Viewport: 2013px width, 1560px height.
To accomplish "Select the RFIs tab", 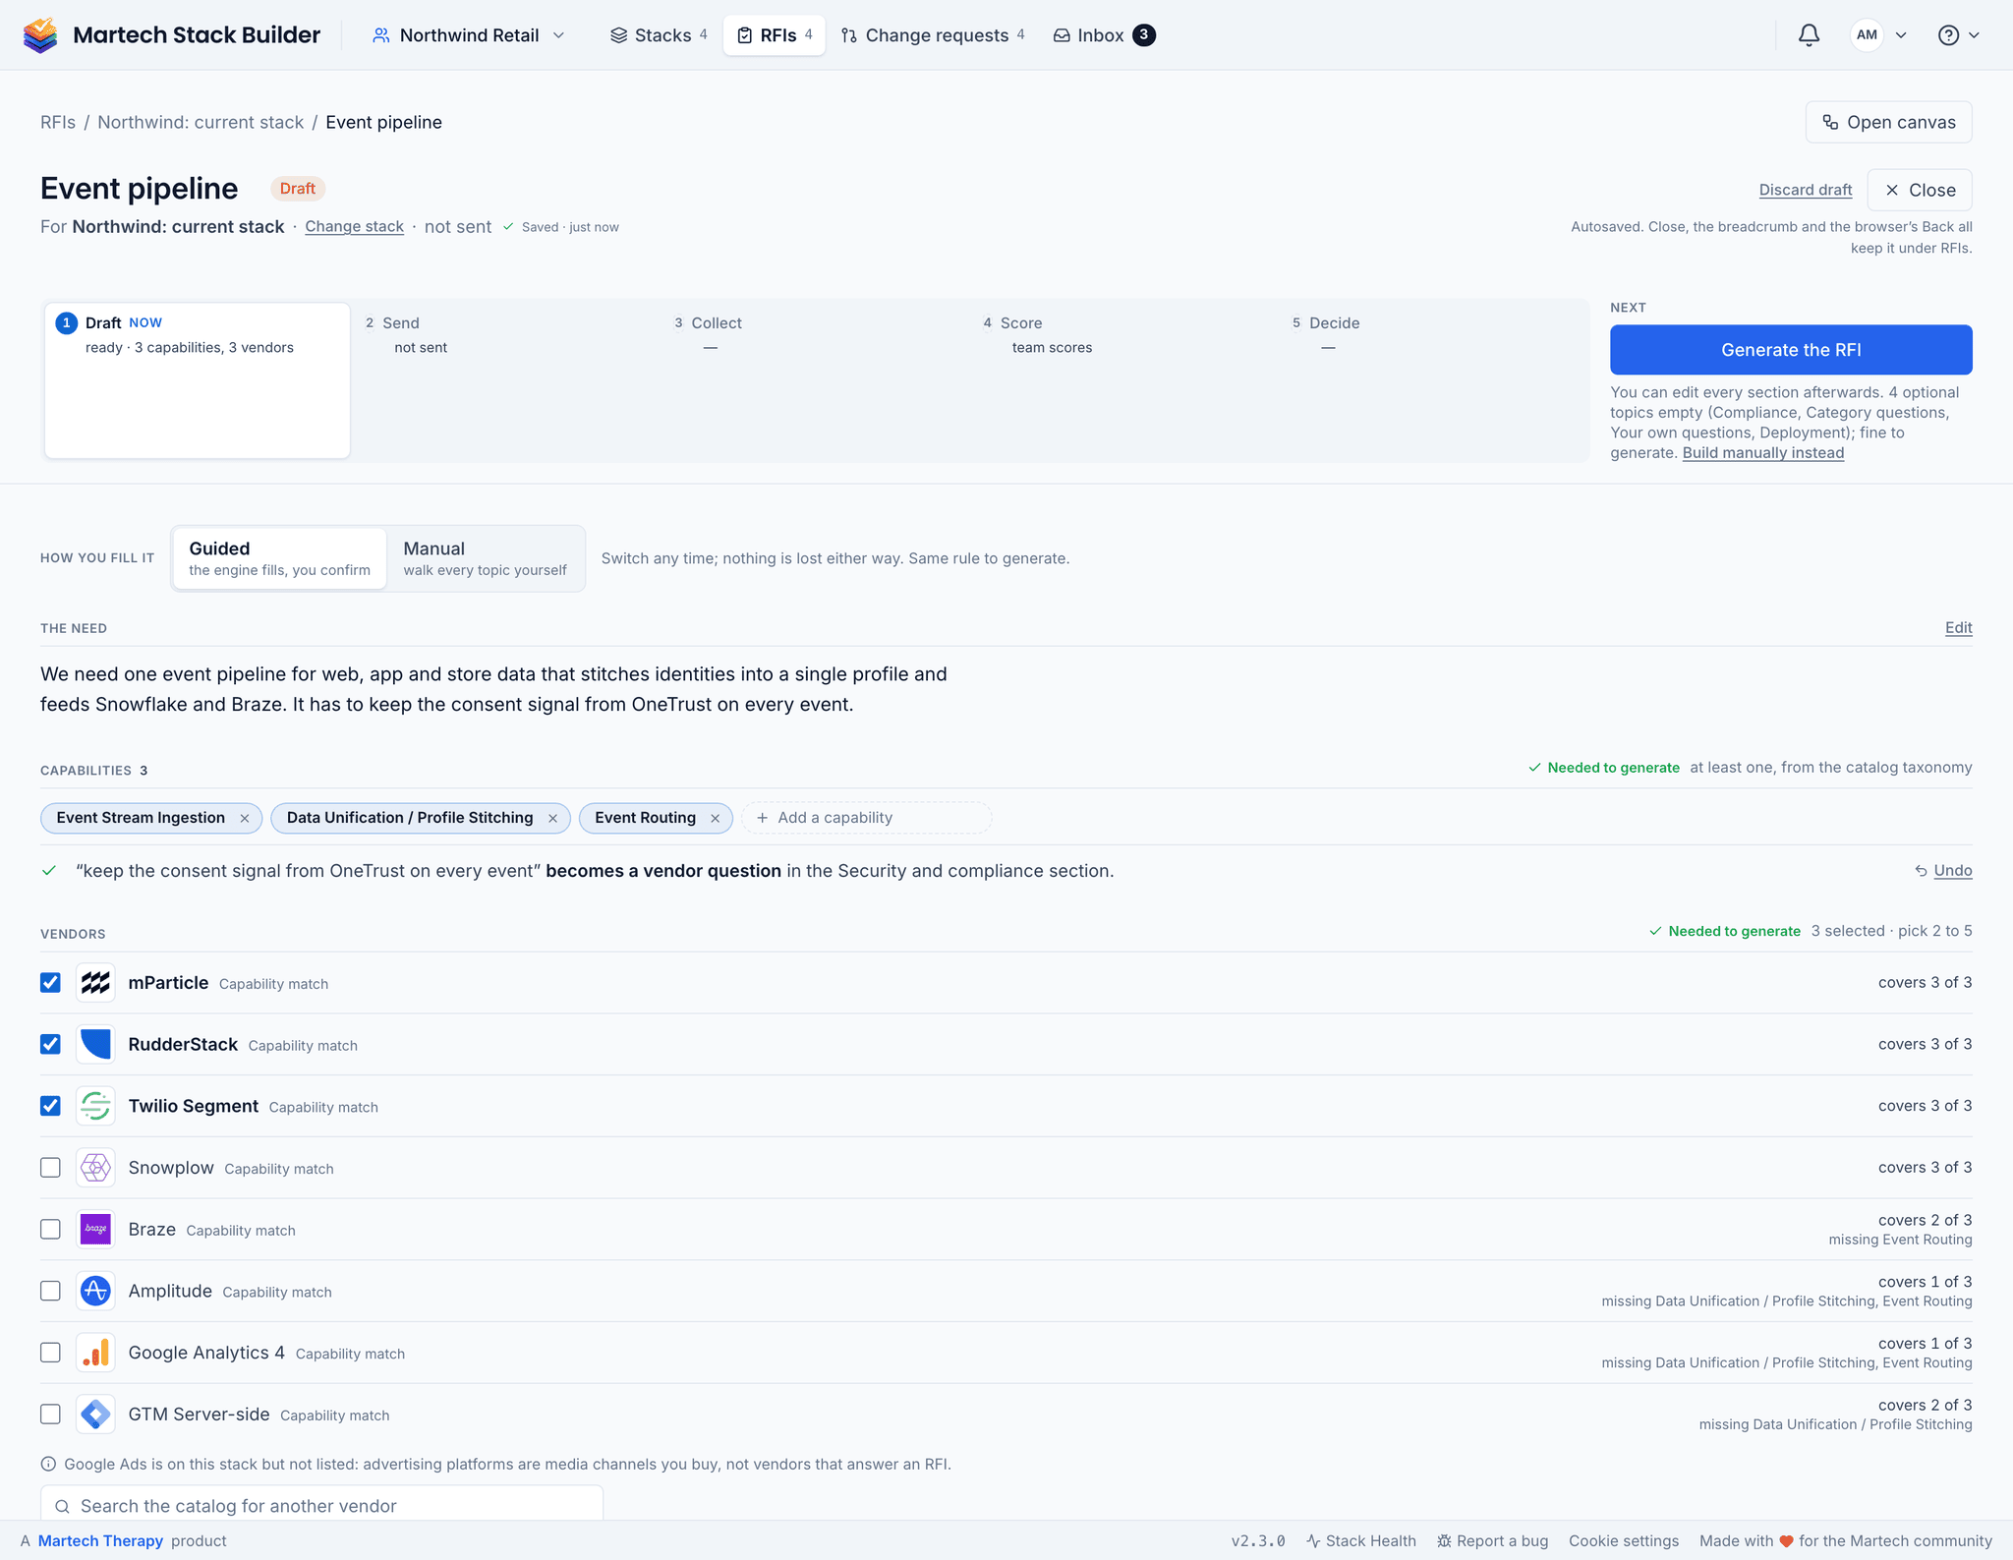I will coord(775,35).
